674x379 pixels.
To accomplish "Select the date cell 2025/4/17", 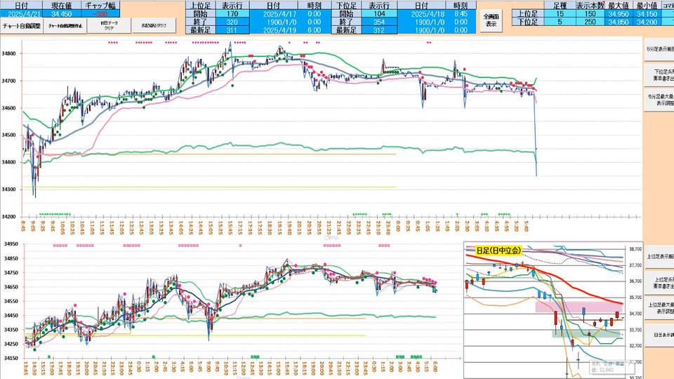I will (273, 14).
